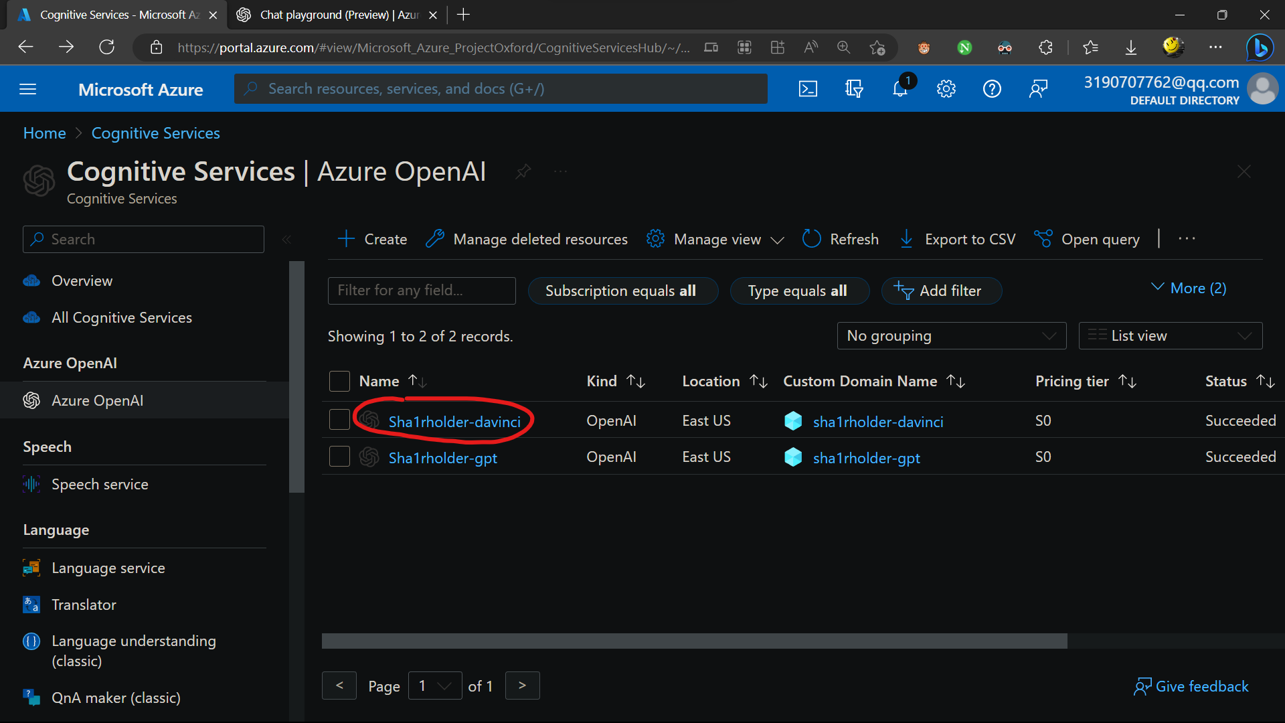The image size is (1285, 723).
Task: Toggle the select-all checkbox in the header
Action: (x=339, y=381)
